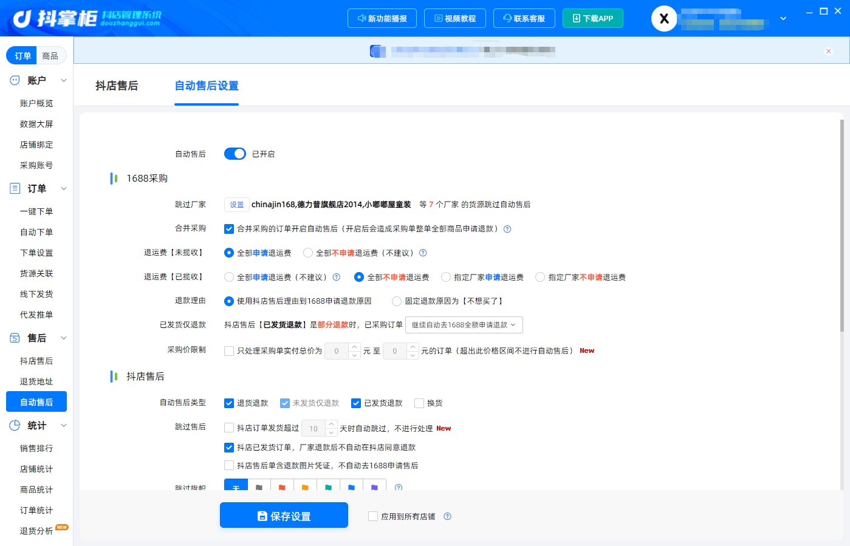
Task: Open the user account dropdown arrow
Action: pos(783,18)
